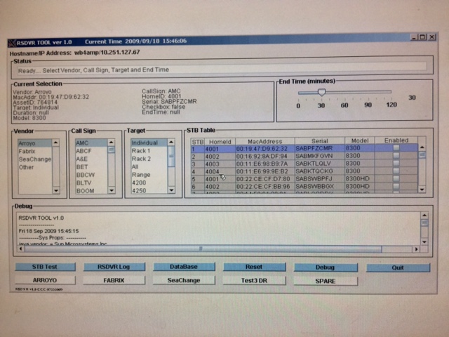This screenshot has width=449, height=337.
Task: Click the FABRIX button
Action: click(114, 280)
